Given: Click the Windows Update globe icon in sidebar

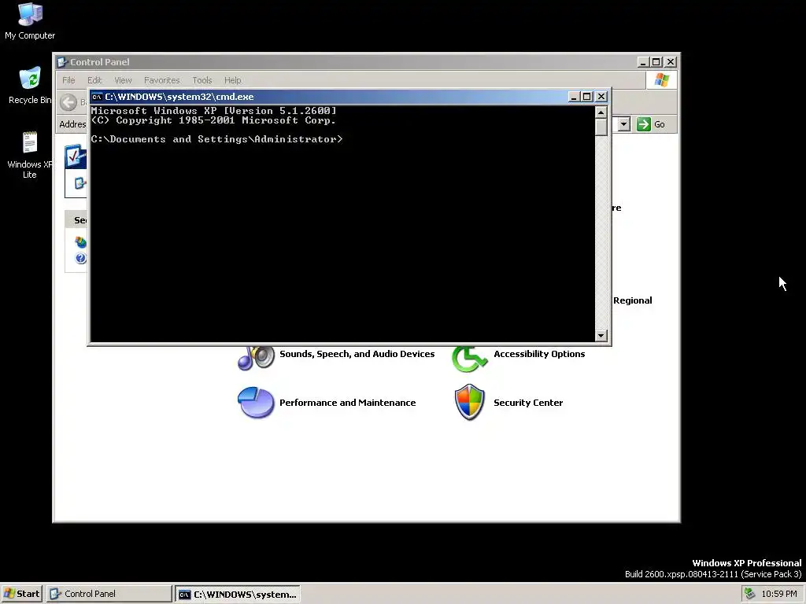Looking at the screenshot, I should click(x=81, y=242).
